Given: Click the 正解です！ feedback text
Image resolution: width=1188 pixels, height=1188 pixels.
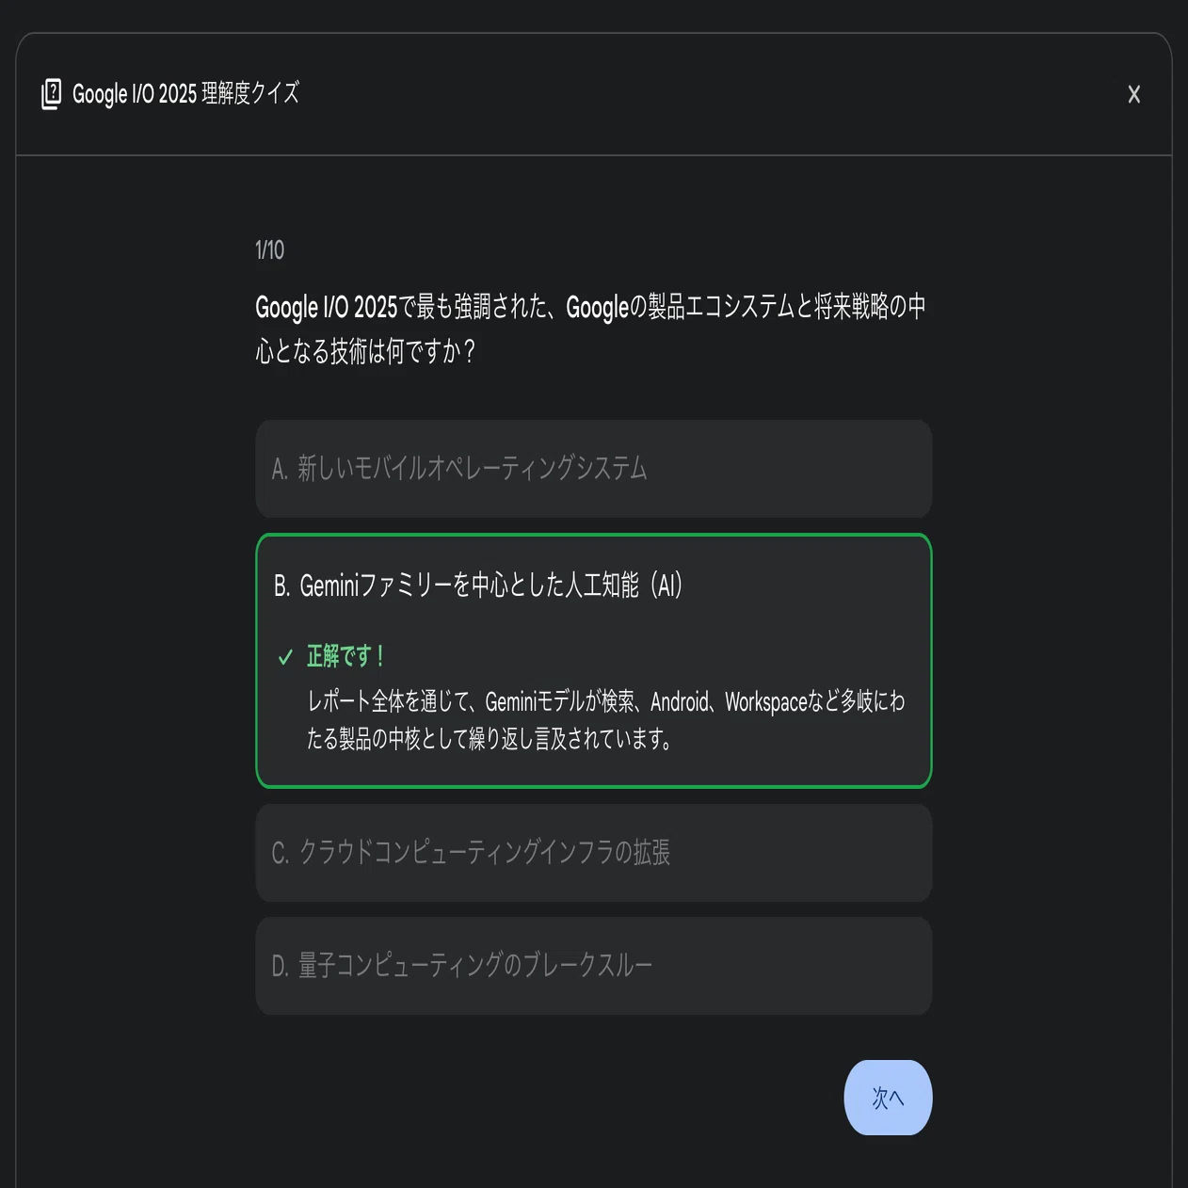Looking at the screenshot, I should [x=345, y=656].
